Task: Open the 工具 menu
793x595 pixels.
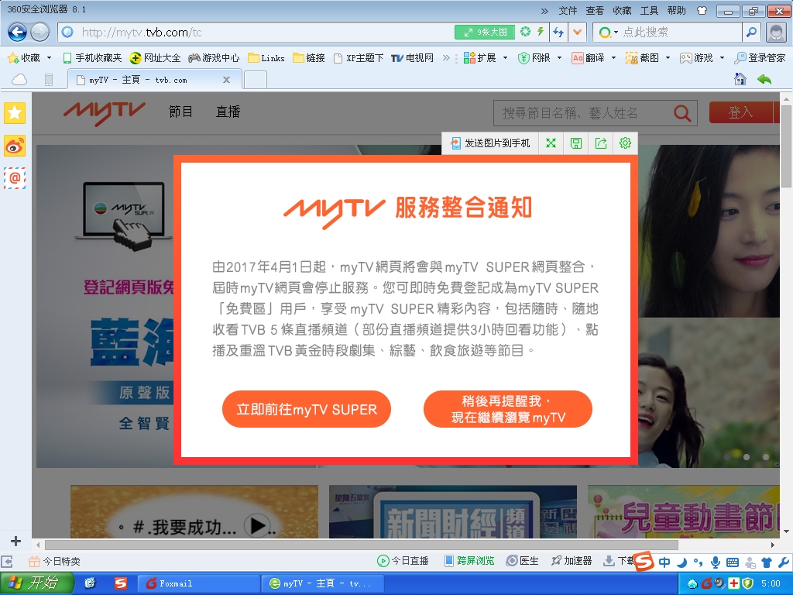Action: pos(650,11)
